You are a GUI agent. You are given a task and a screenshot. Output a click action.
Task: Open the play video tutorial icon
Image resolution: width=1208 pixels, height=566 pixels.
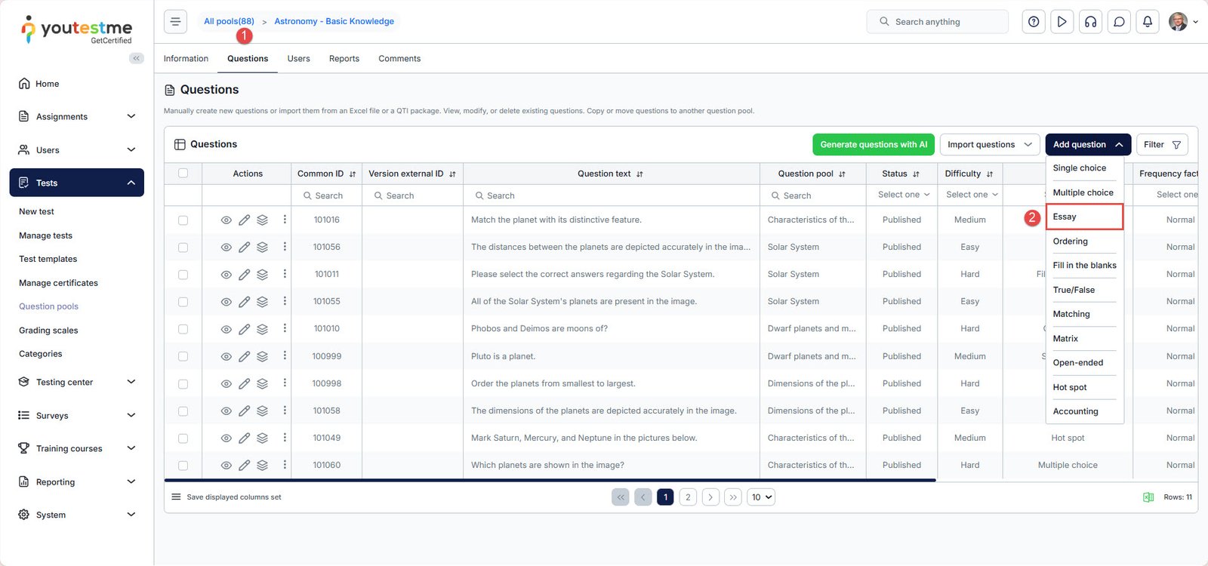1062,22
